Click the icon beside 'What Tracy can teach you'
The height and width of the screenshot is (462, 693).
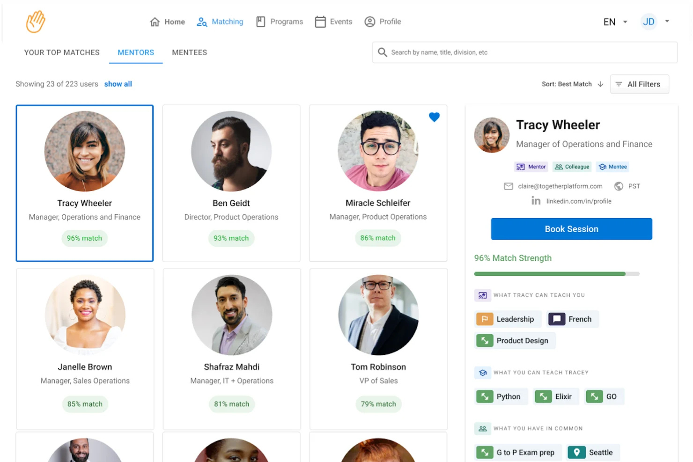483,295
